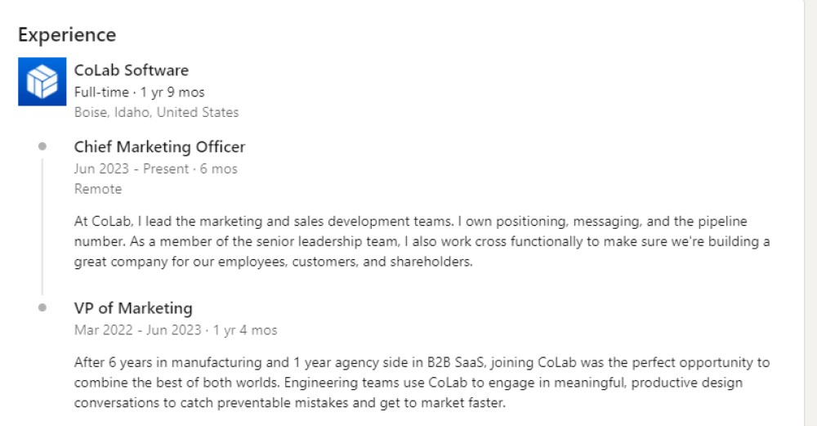817x426 pixels.
Task: Select the Full-time 1 yr 9 mos text
Action: [139, 92]
